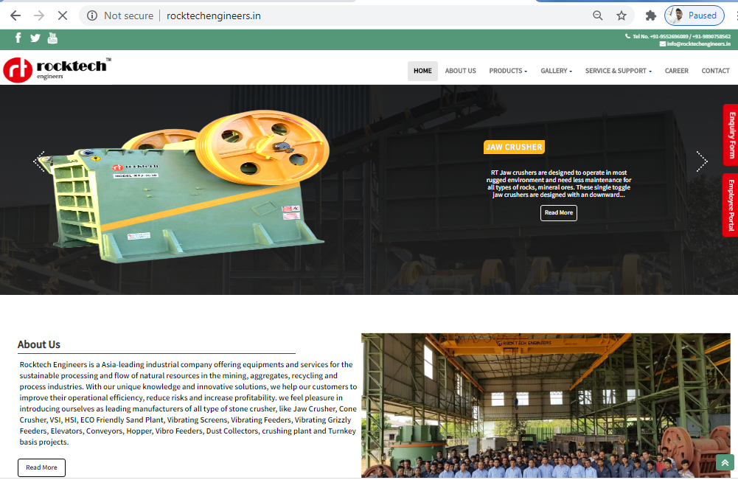Viewport: 738px width, 480px height.
Task: Click the address bar URL field
Action: [x=369, y=15]
